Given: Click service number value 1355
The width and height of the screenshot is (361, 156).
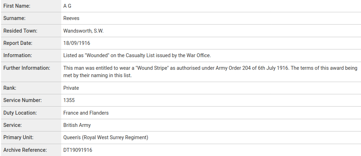Looking at the screenshot, I should (69, 100).
